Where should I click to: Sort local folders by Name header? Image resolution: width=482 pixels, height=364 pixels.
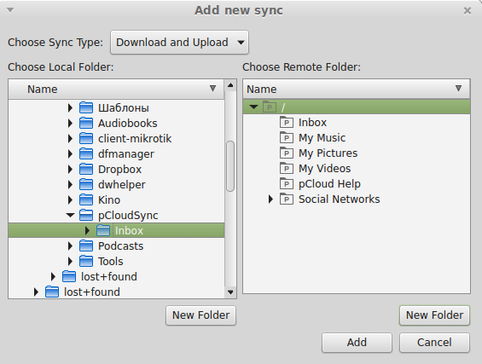(x=117, y=89)
